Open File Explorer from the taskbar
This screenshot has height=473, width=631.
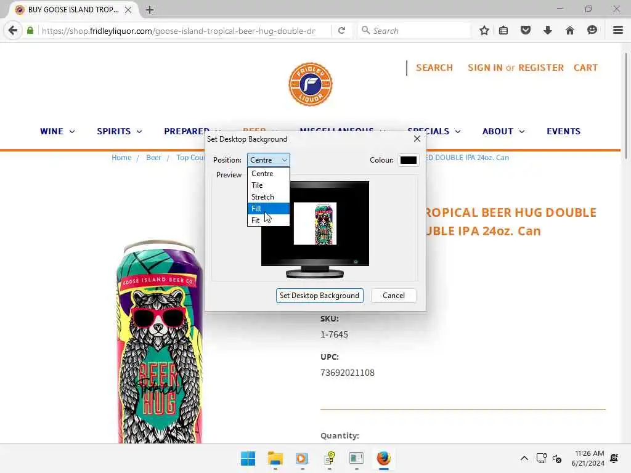coord(275,458)
